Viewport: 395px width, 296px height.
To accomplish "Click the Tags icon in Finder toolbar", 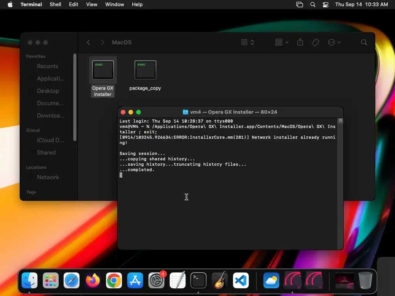I will [x=316, y=42].
